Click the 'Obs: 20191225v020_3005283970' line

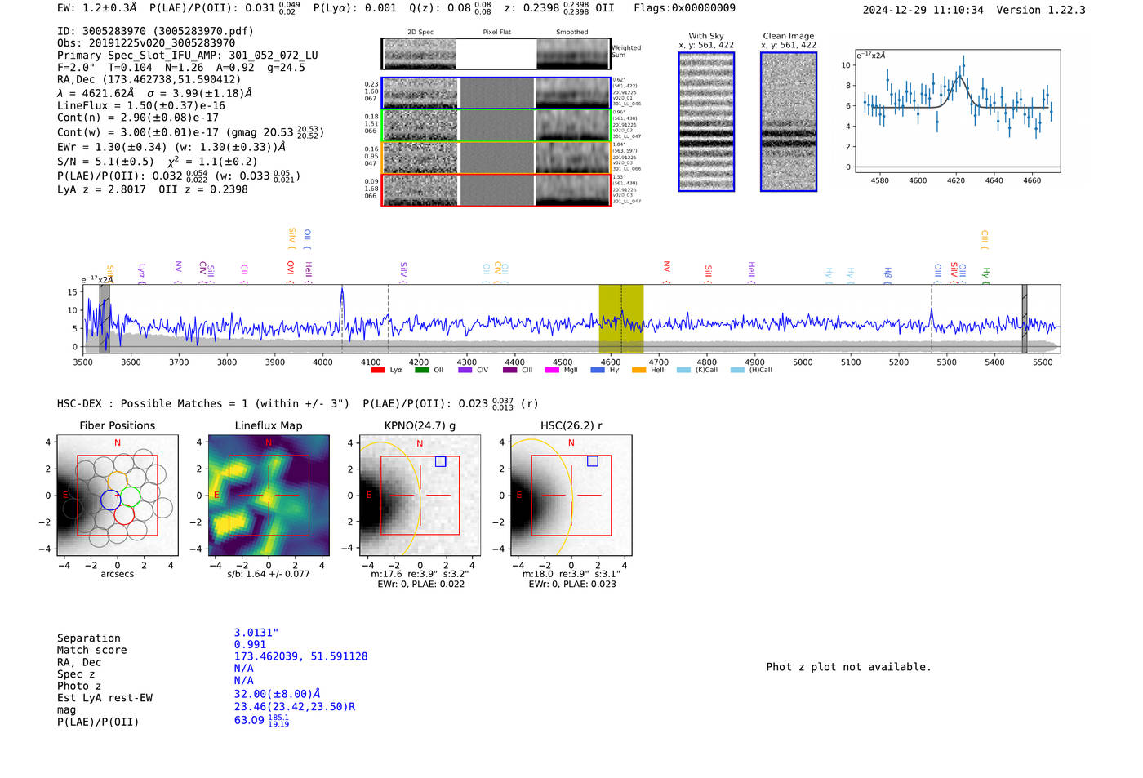(x=146, y=42)
